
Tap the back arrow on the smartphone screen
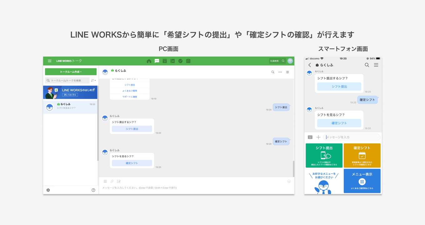[x=310, y=65]
